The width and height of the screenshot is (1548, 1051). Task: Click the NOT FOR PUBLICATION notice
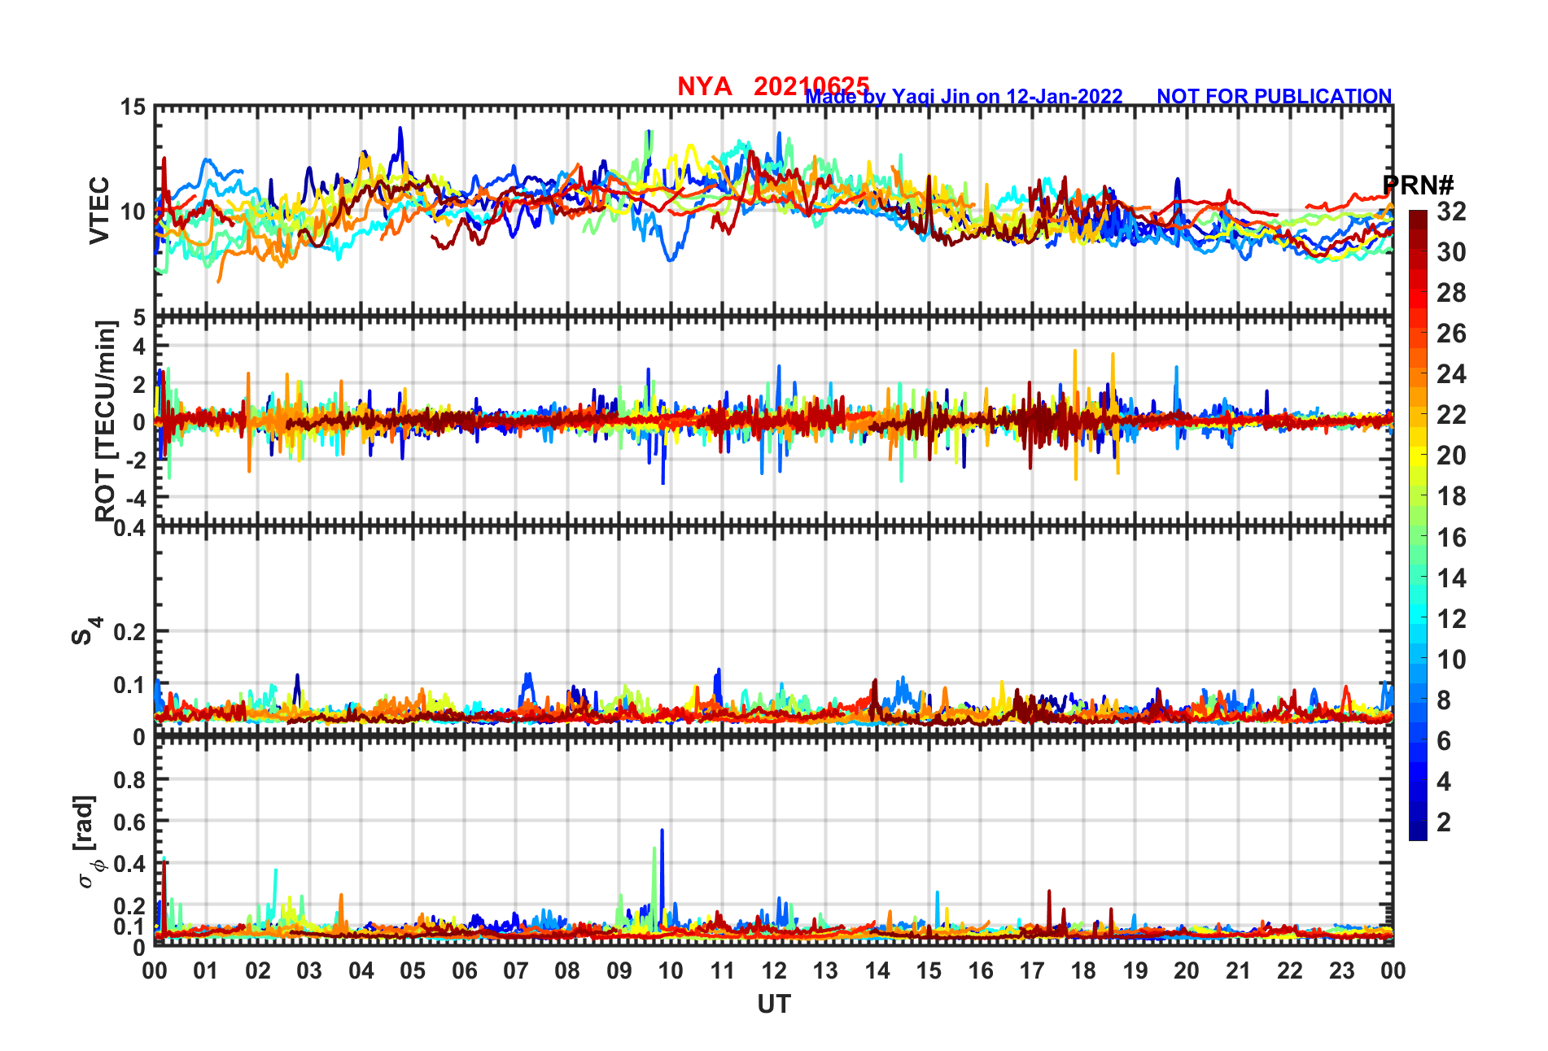pos(1275,97)
